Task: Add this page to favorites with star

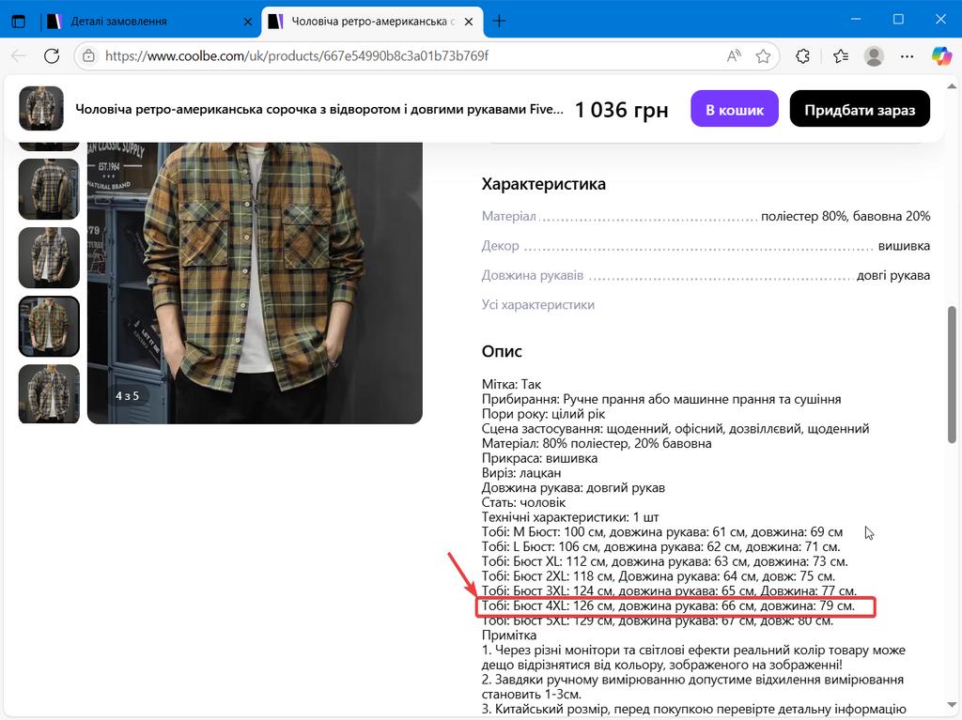Action: pos(763,56)
